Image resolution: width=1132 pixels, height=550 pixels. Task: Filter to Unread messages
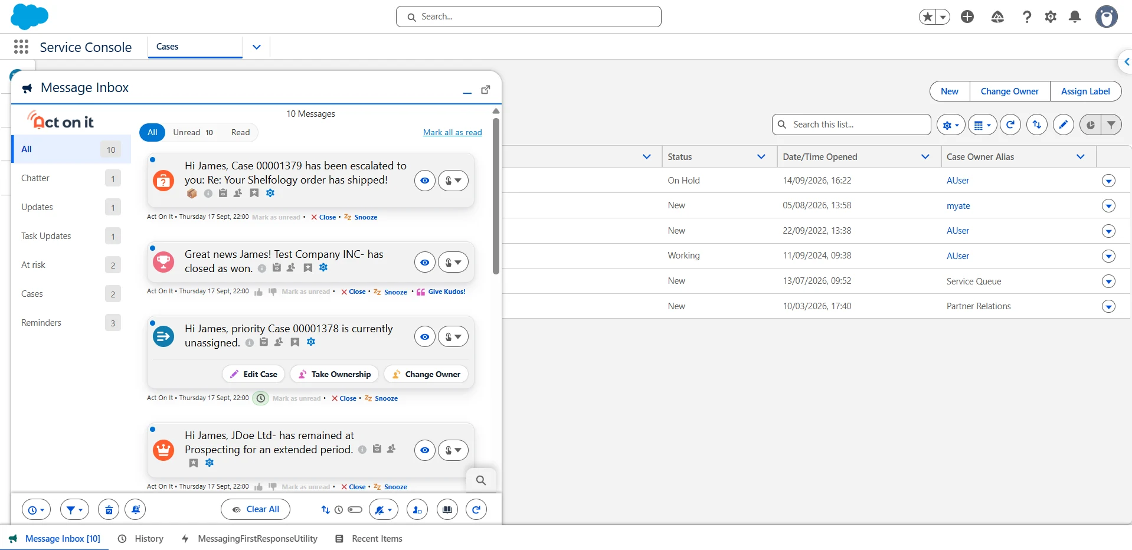[193, 132]
